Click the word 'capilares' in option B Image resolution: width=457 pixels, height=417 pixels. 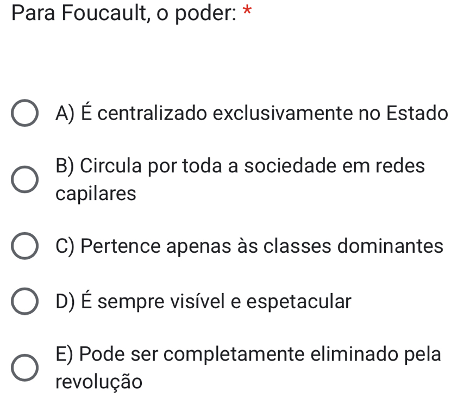coord(96,194)
